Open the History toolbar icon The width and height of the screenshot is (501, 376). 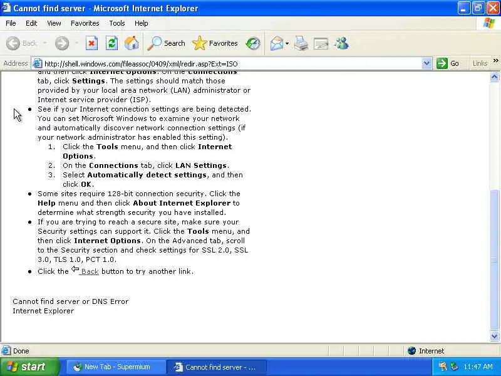coord(253,43)
